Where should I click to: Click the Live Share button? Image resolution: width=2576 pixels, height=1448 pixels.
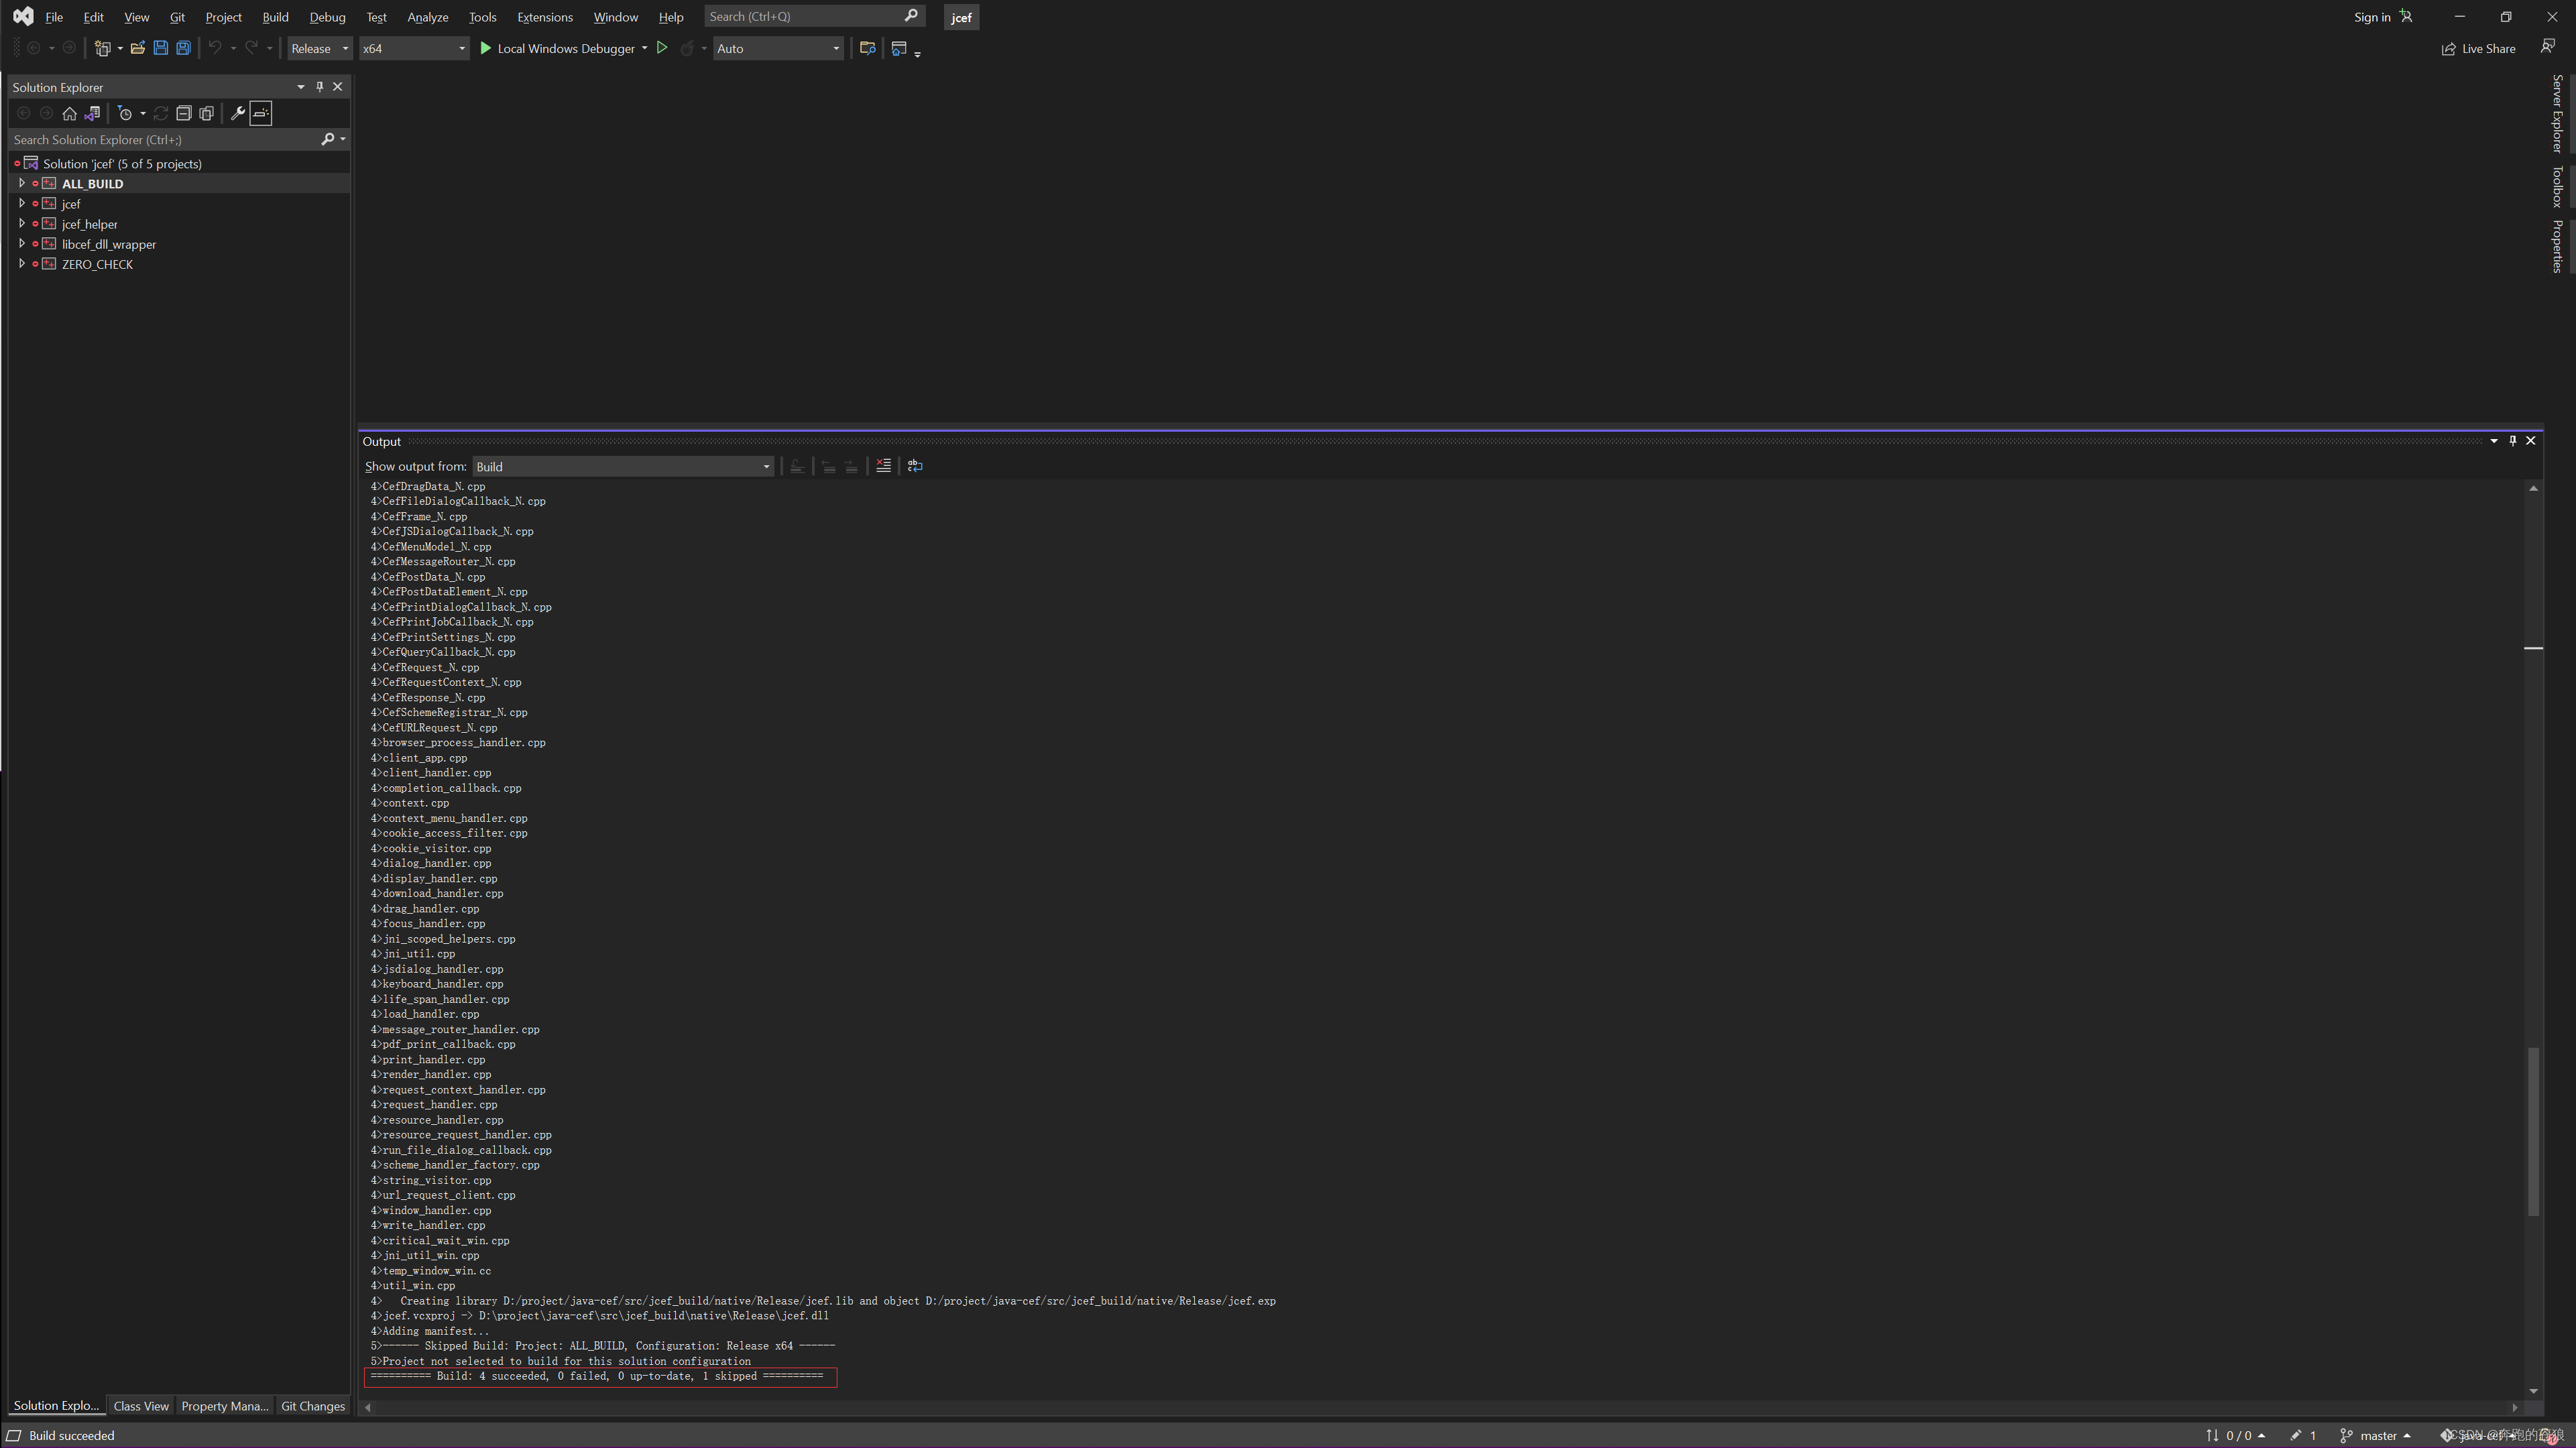pyautogui.click(x=2479, y=48)
